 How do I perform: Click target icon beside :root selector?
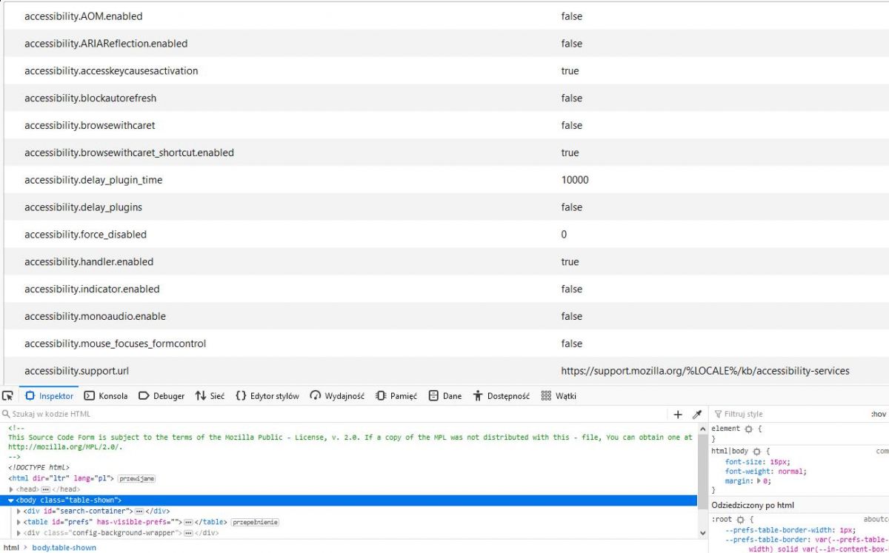point(740,520)
